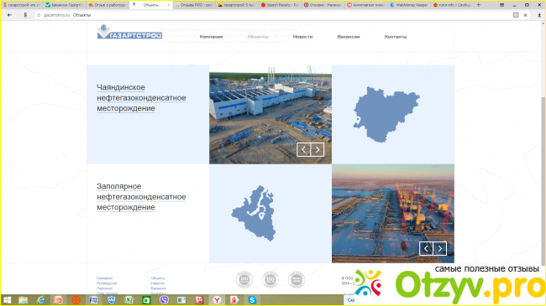Show previous photo of Чаяндинское field
This screenshot has height=306, width=546.
coord(303,149)
